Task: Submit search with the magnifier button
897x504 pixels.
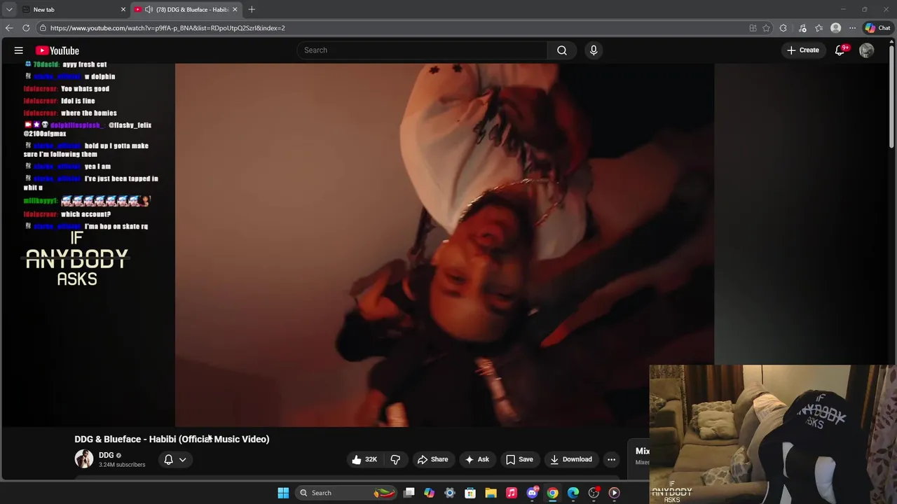Action: pos(562,50)
